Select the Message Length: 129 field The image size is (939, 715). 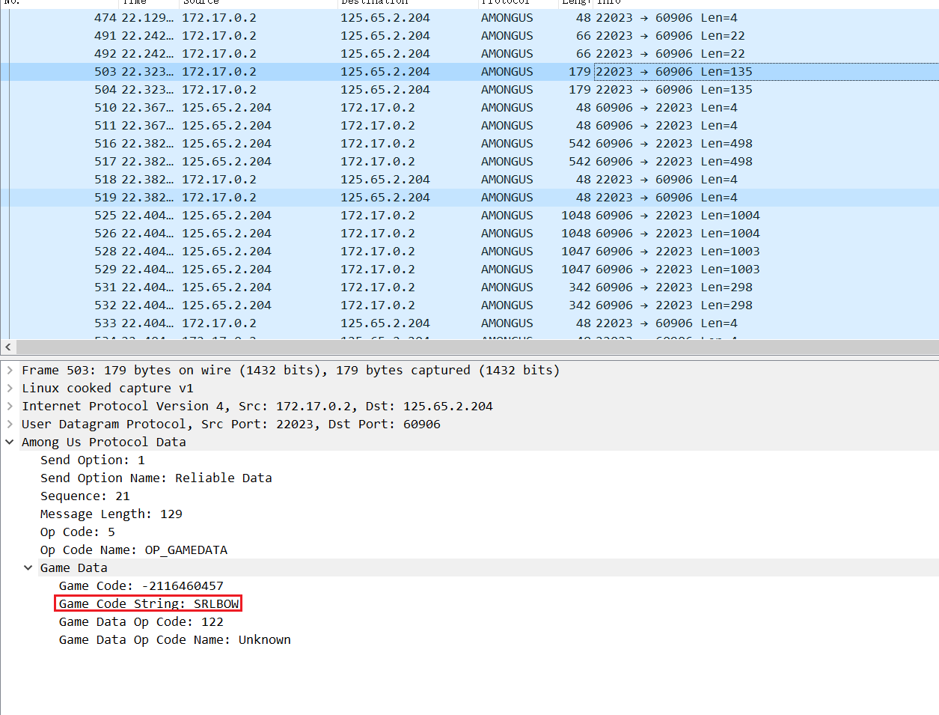click(111, 514)
